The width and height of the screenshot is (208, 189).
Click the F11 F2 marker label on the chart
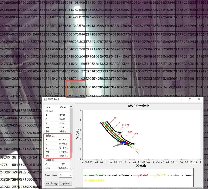[x=126, y=125]
